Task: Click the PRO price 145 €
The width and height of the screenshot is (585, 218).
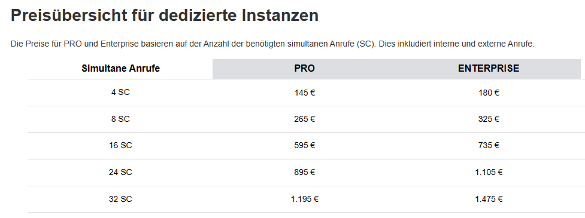Action: point(304,93)
